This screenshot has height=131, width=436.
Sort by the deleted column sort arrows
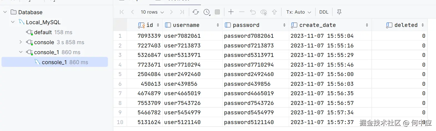pyautogui.click(x=423, y=25)
